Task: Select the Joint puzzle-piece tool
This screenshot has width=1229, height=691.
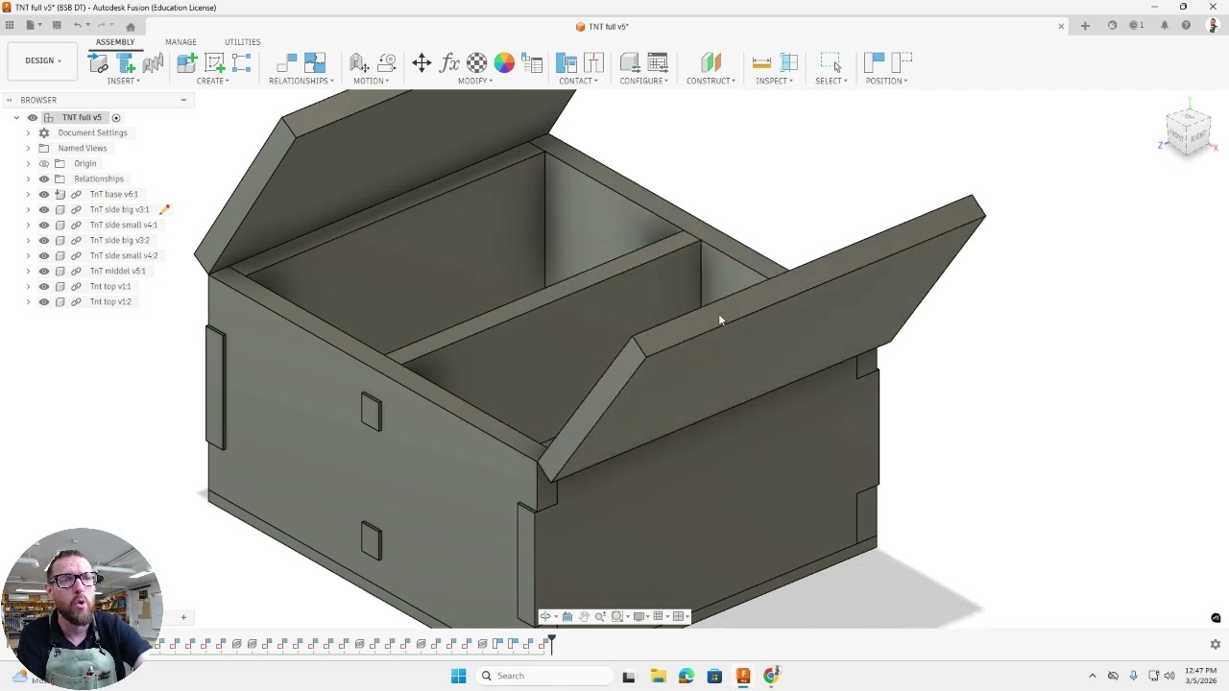Action: coord(315,63)
